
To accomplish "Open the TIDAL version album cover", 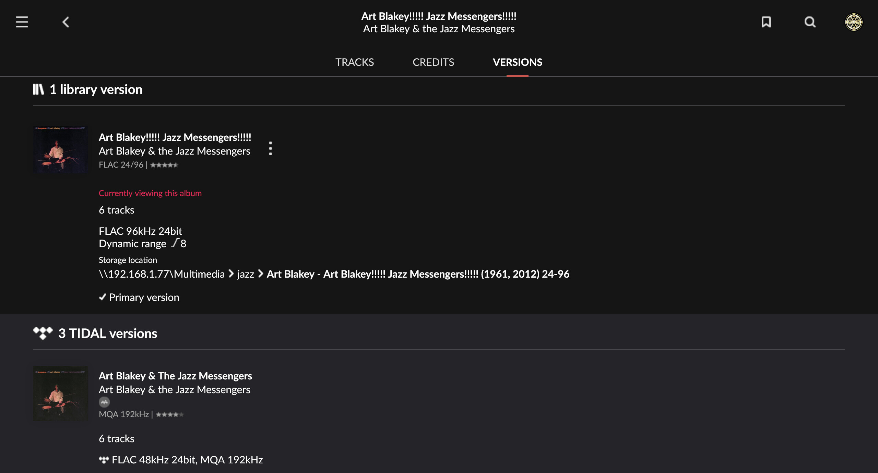I will (x=60, y=393).
